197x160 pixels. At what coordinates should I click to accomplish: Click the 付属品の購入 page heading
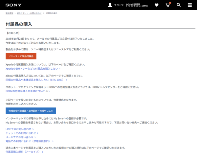tap(19, 24)
